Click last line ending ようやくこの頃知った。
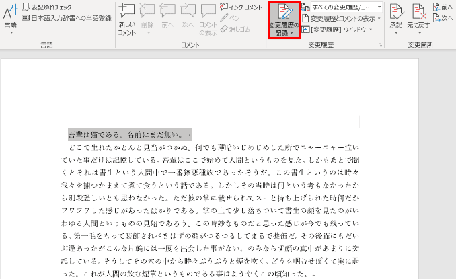This screenshot has width=456, height=279. point(188,274)
